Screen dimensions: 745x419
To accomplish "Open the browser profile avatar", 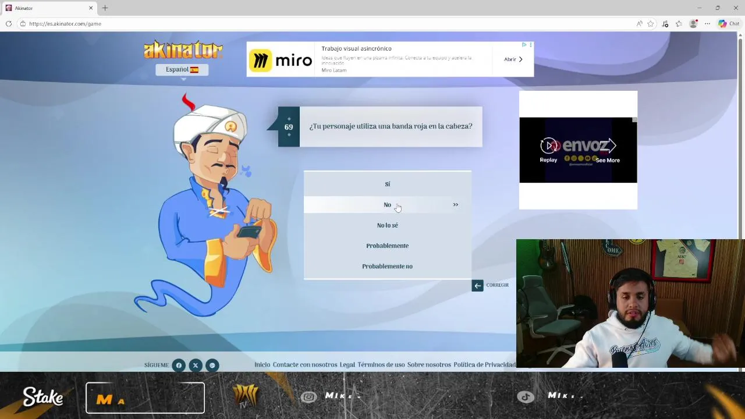I will [693, 24].
